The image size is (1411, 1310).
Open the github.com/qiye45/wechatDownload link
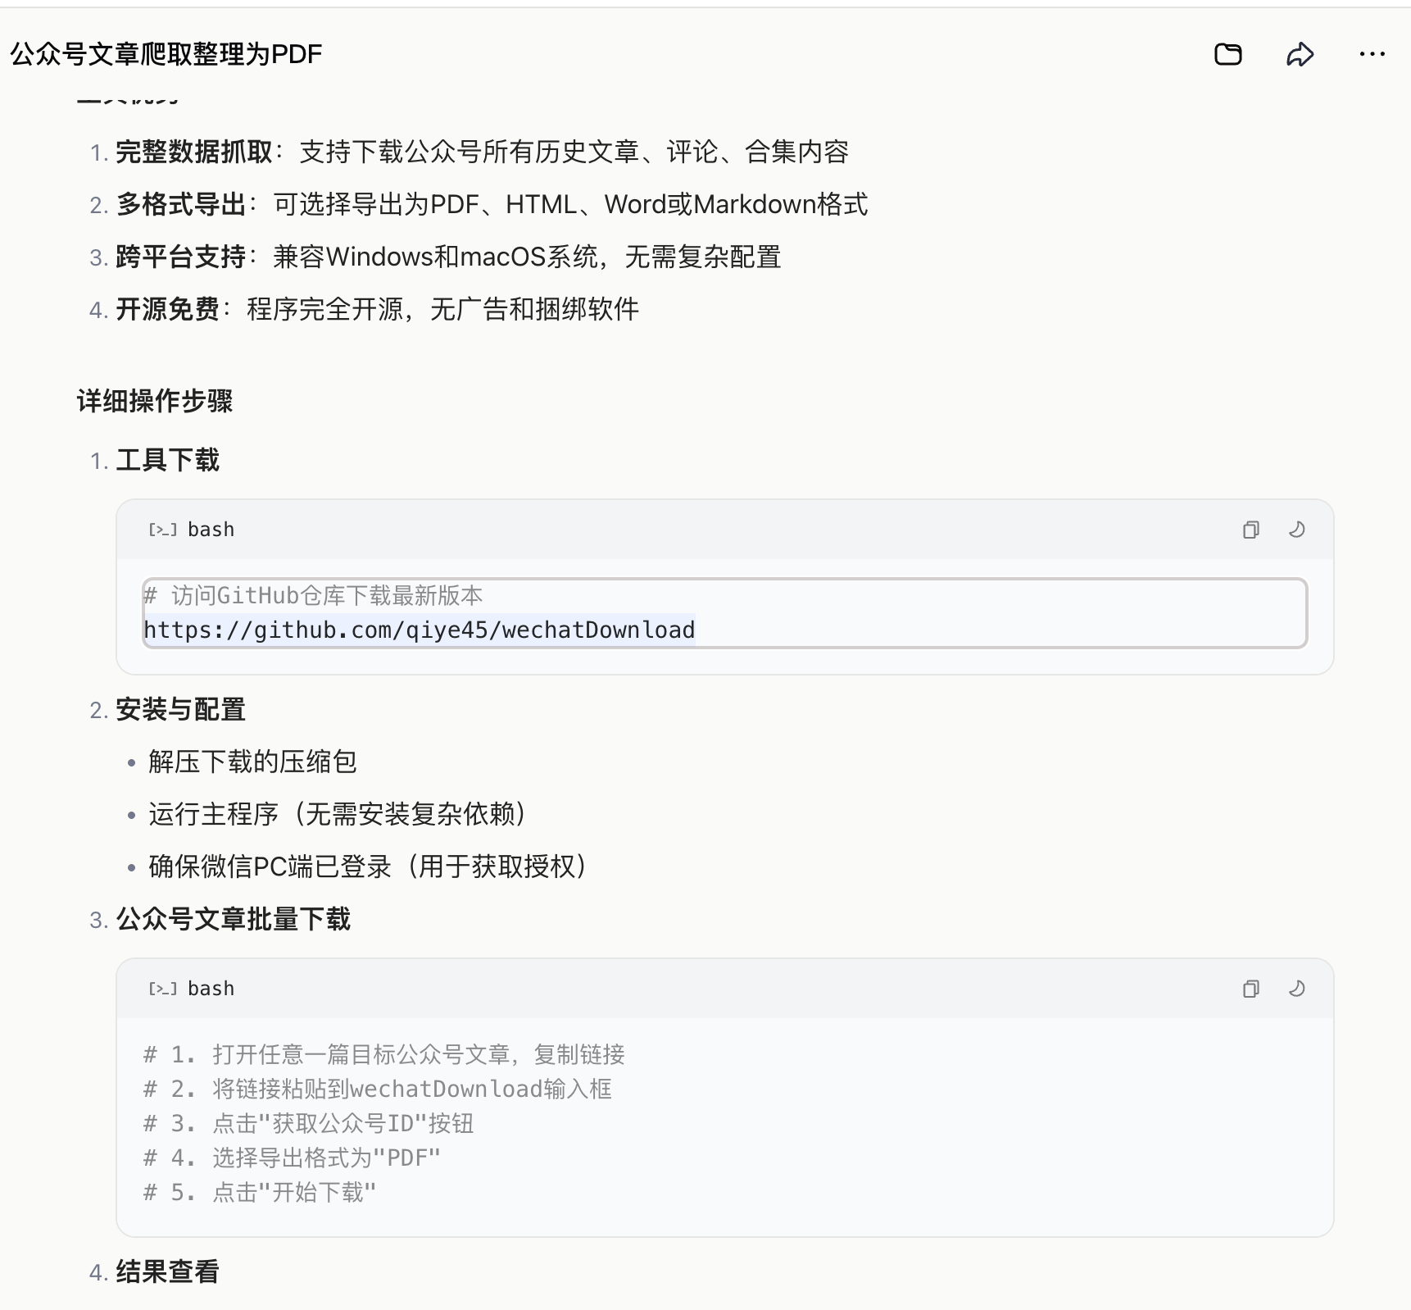(x=419, y=630)
